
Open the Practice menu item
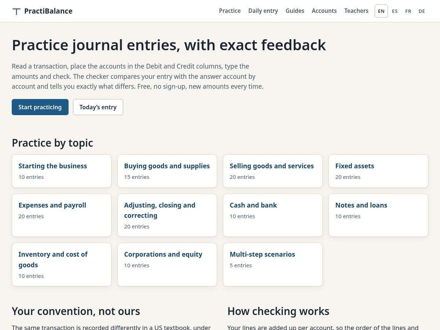tap(230, 11)
